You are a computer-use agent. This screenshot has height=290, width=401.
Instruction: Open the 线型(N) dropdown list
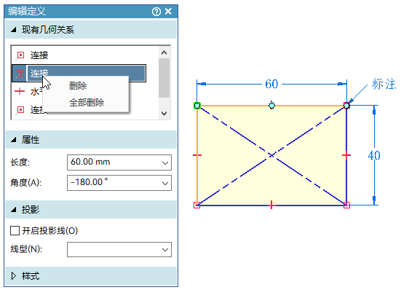(119, 249)
